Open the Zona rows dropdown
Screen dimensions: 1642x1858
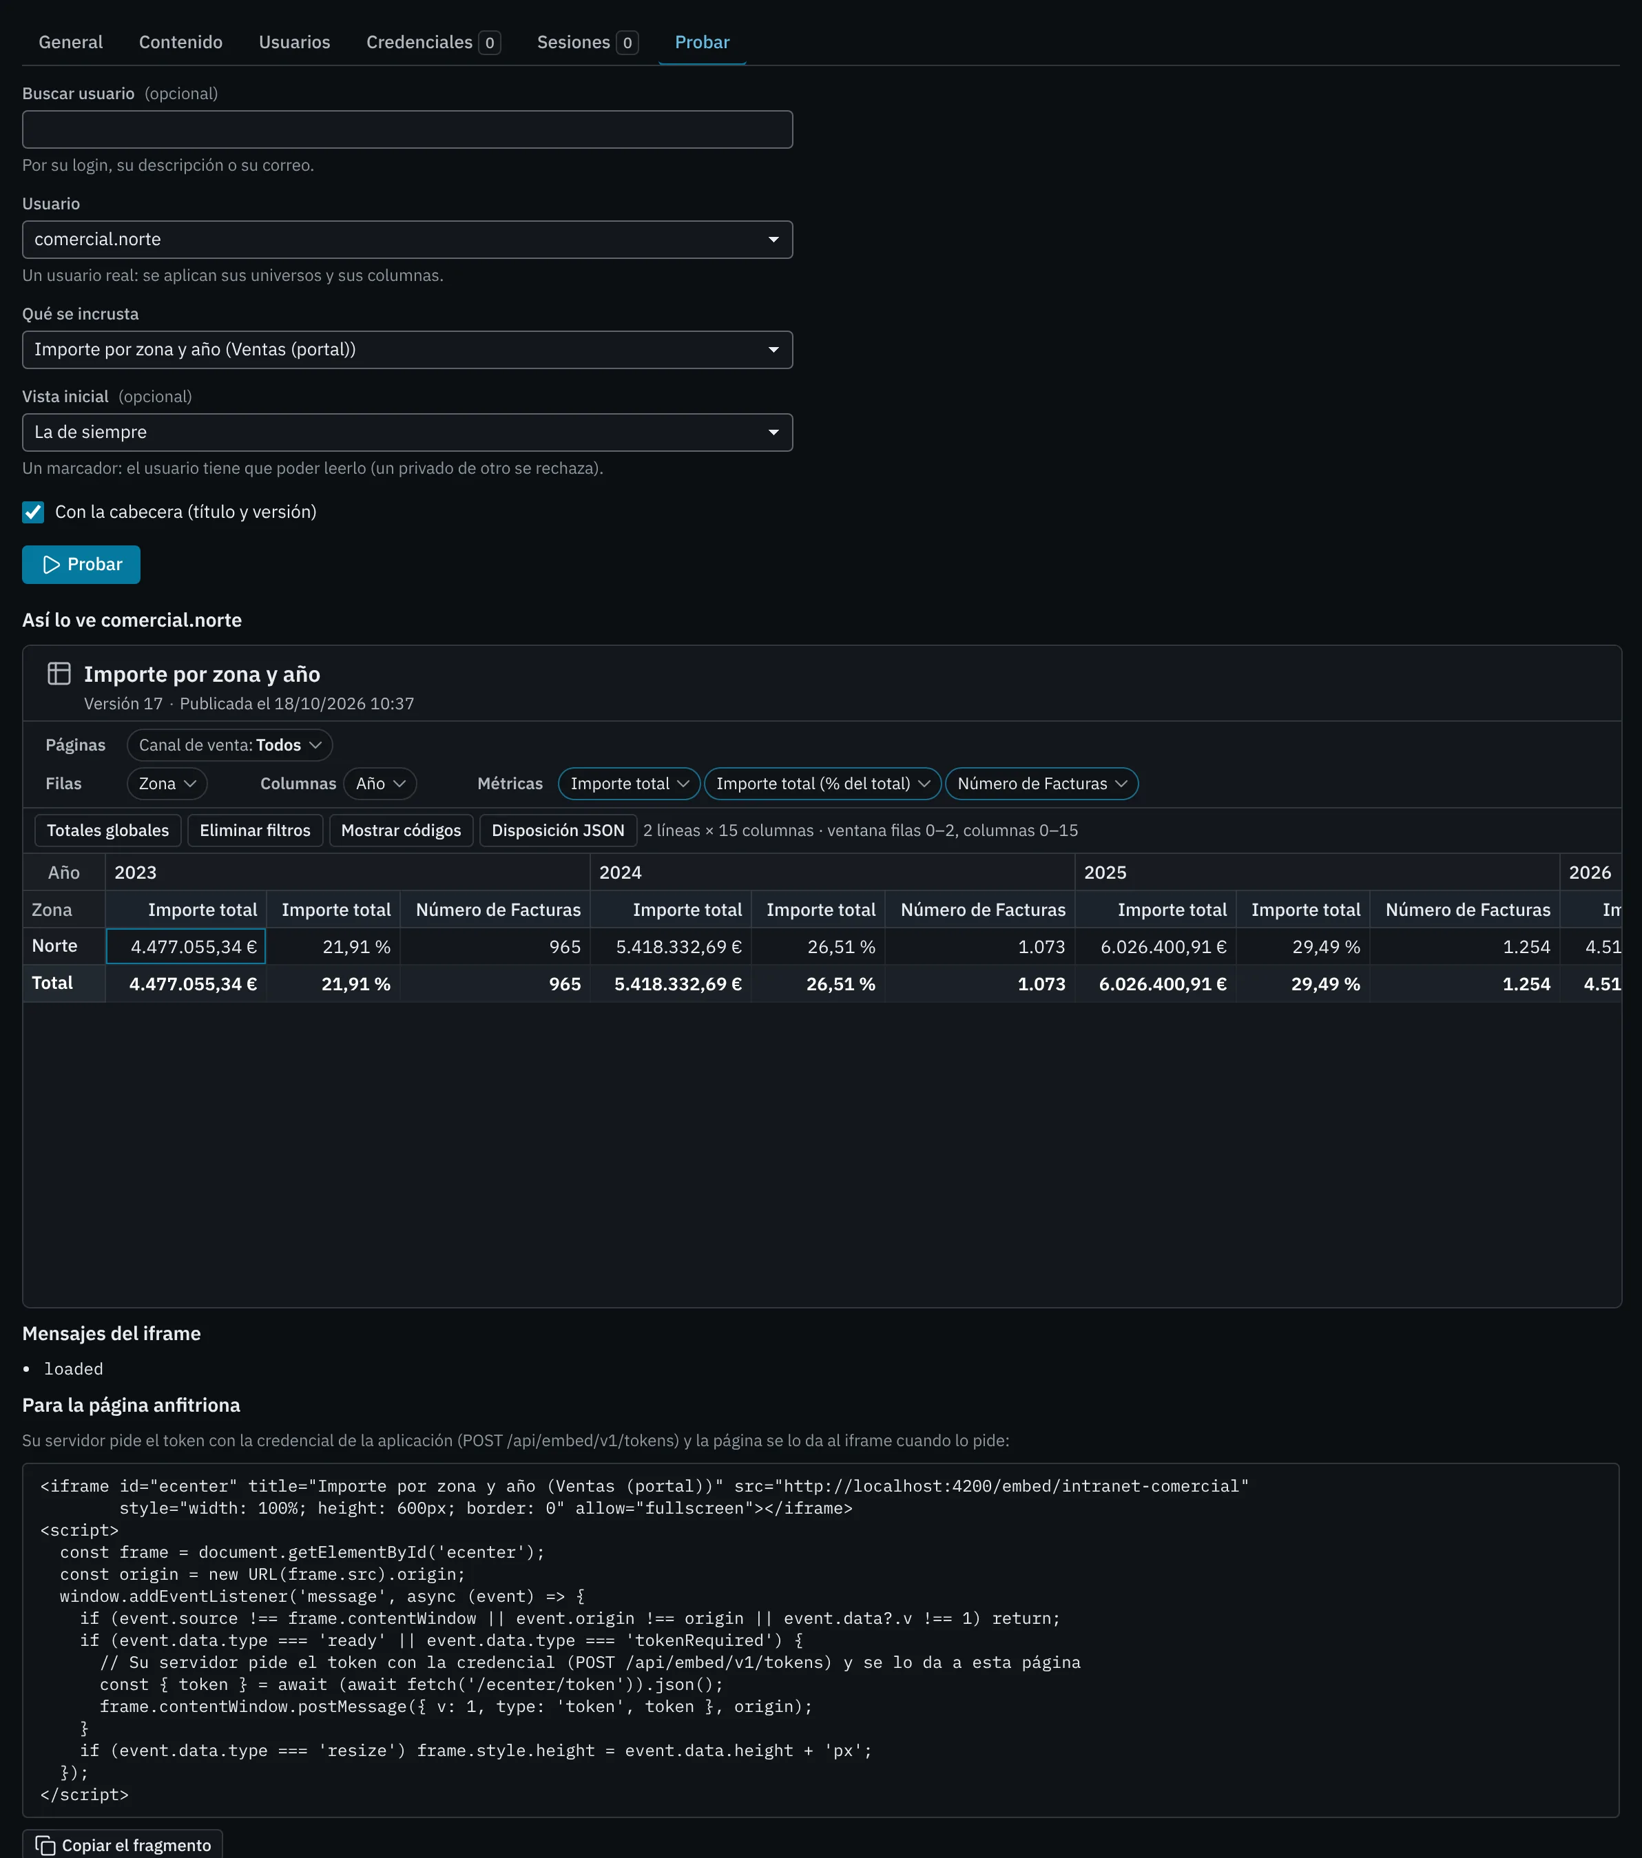click(x=167, y=784)
